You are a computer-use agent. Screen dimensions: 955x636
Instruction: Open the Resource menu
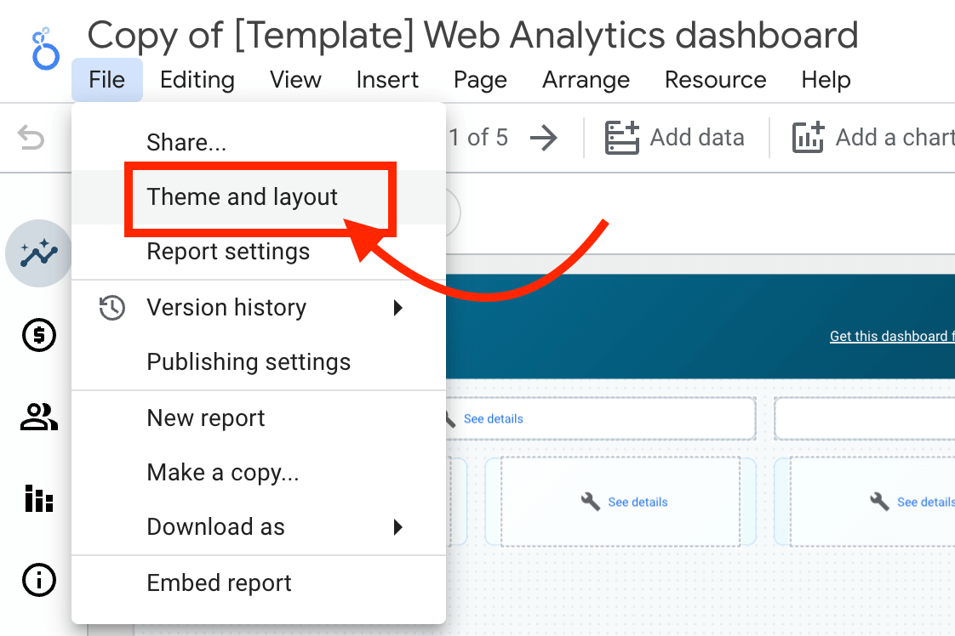[716, 80]
